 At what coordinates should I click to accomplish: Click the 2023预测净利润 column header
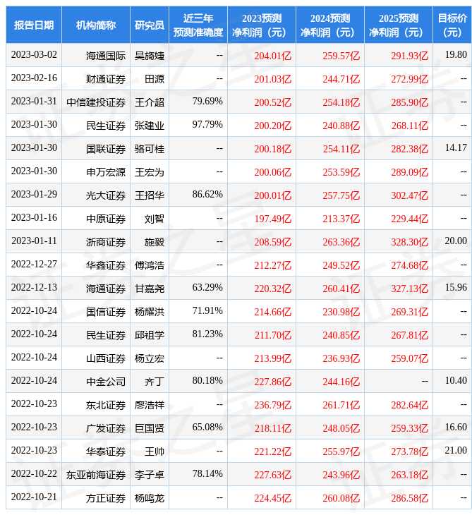pyautogui.click(x=261, y=25)
